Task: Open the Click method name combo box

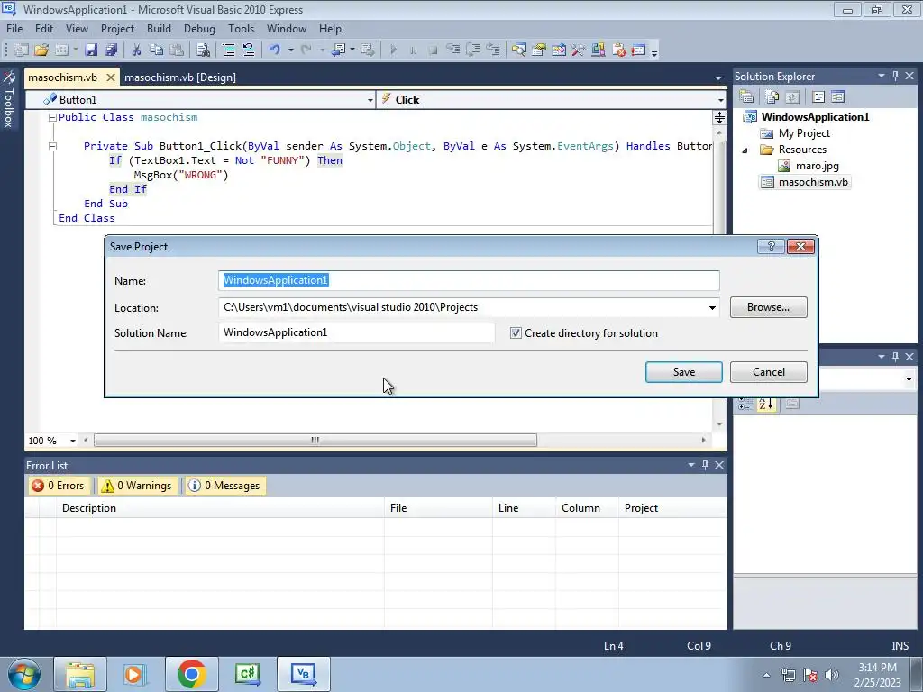Action: (552, 99)
